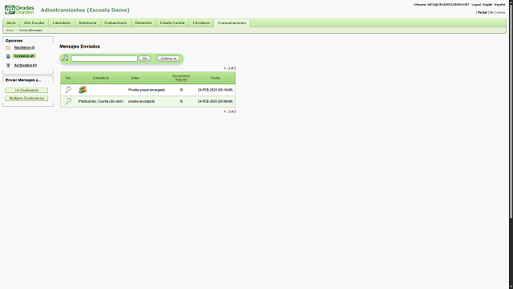The width and height of the screenshot is (513, 289).
Task: Click the Logout link
Action: [x=476, y=5]
